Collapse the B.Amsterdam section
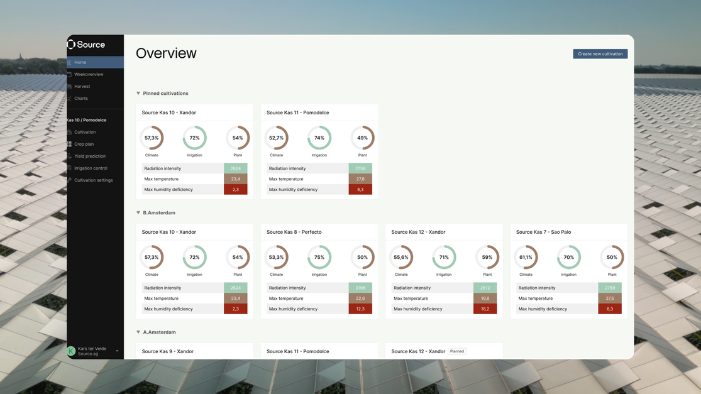 138,212
